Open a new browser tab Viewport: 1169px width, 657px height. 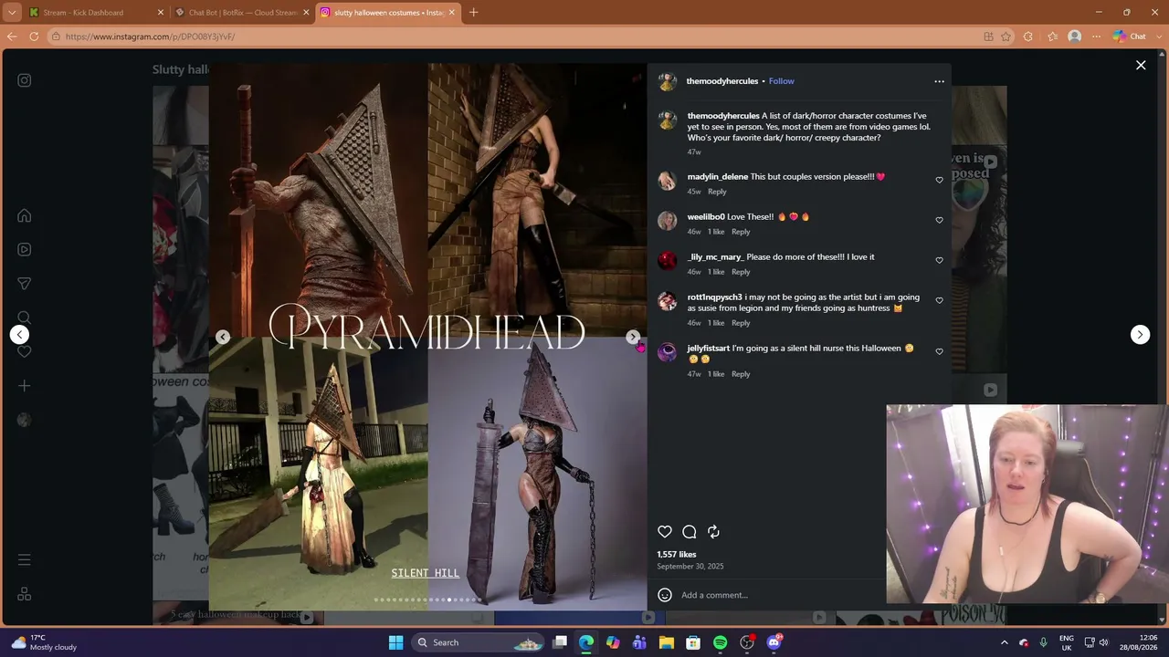point(473,13)
